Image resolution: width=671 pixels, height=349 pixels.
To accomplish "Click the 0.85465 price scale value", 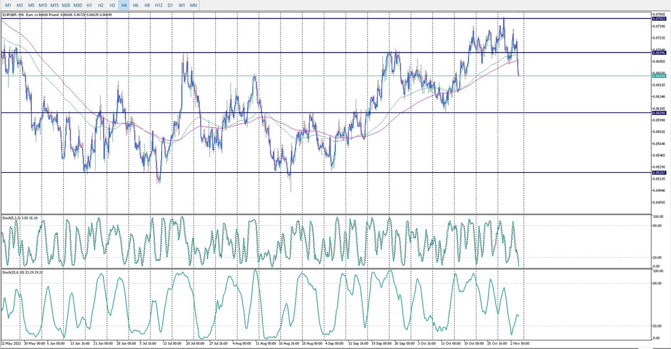I will coord(660,155).
